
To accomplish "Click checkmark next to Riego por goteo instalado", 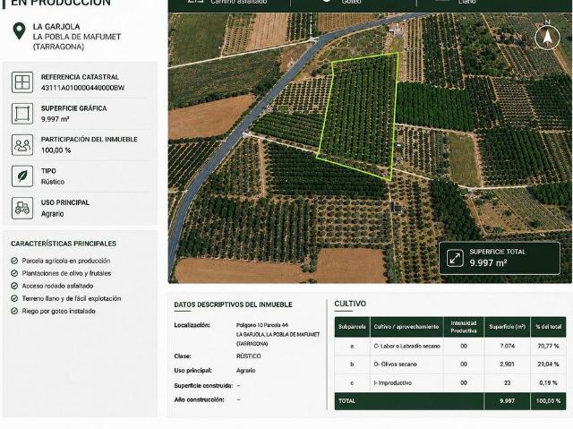I will (x=14, y=312).
